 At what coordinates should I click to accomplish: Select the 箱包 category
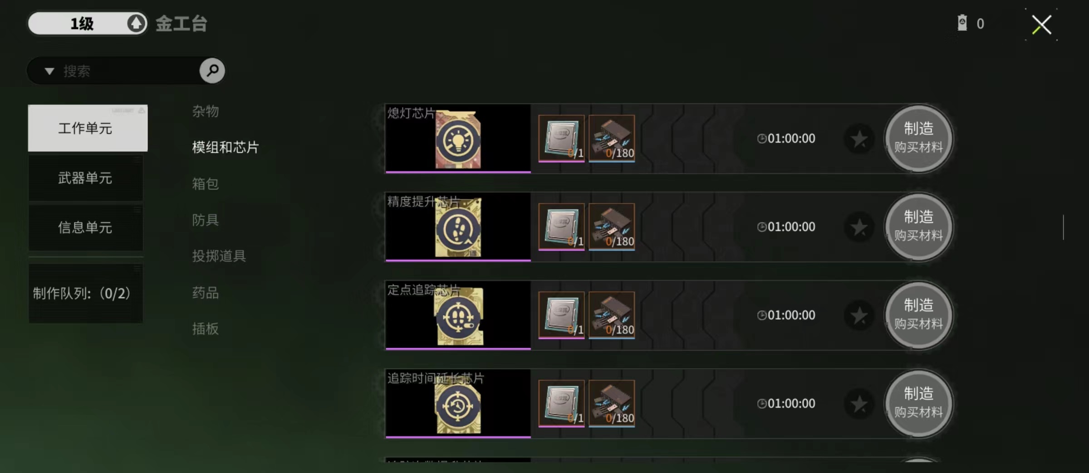(206, 183)
